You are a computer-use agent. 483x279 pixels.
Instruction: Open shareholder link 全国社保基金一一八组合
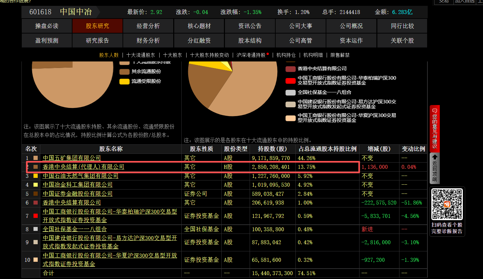pos(74,229)
